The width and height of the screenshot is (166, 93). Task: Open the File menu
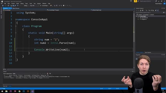[x=2, y=3]
